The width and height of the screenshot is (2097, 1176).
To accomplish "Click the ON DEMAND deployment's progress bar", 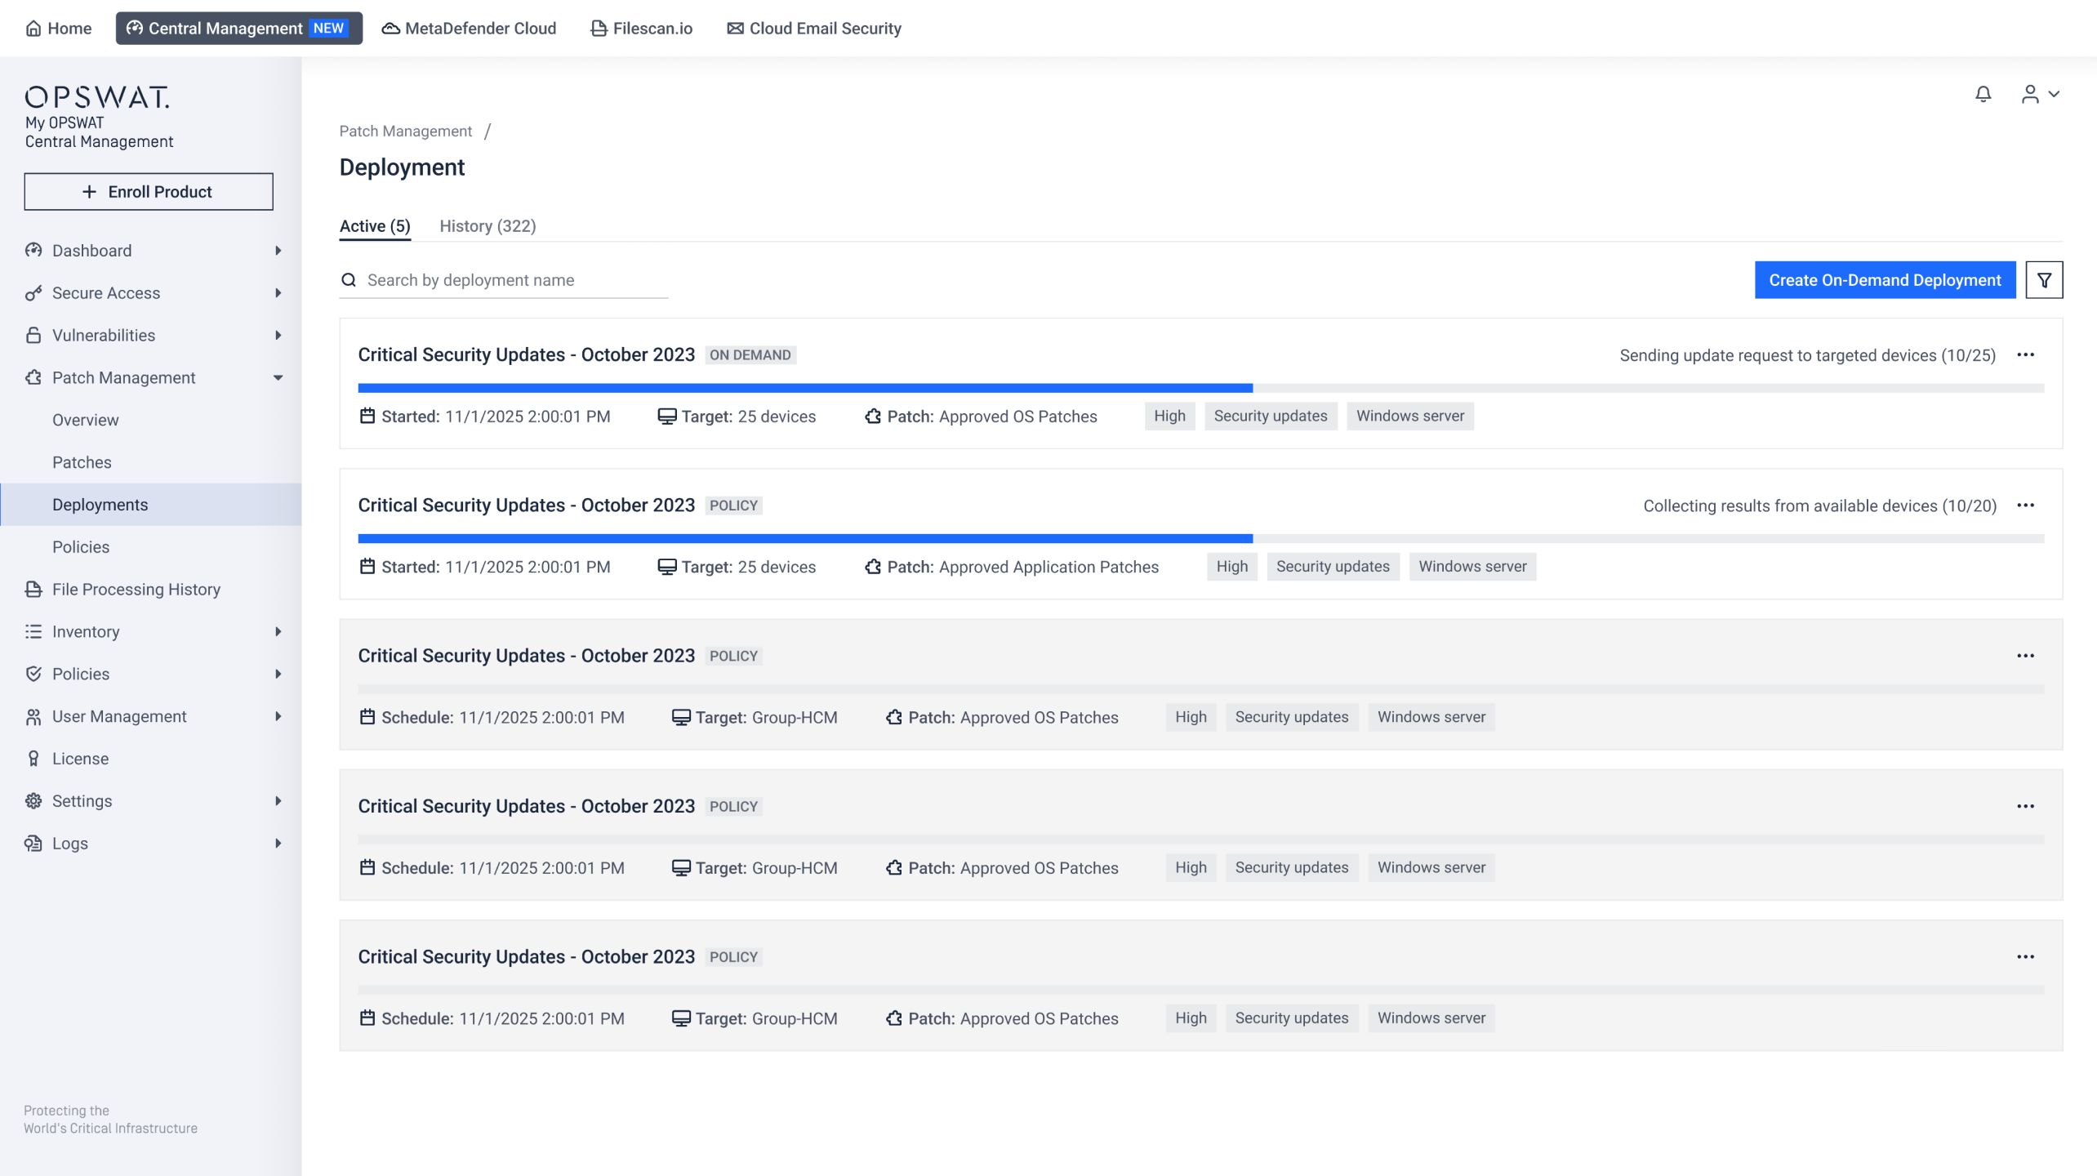I will coord(1200,388).
